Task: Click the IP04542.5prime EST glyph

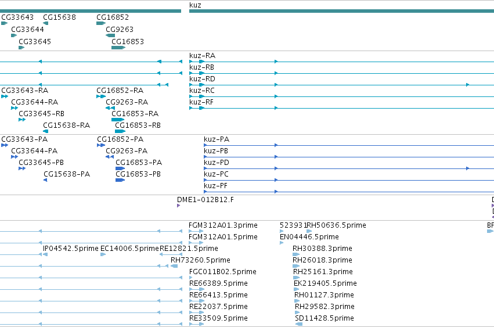Action: click(45, 254)
